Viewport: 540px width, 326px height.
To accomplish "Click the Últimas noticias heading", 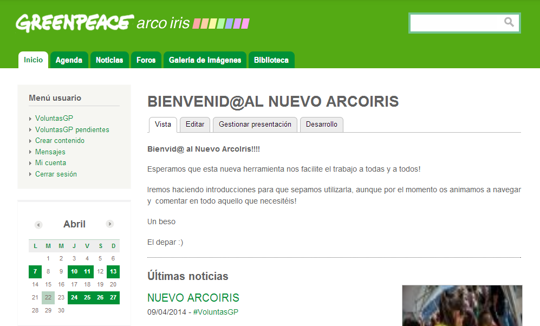I will pyautogui.click(x=188, y=276).
